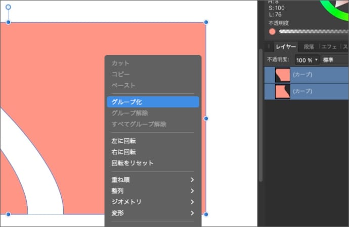Expand the ジオメトリ submenu

click(x=152, y=202)
